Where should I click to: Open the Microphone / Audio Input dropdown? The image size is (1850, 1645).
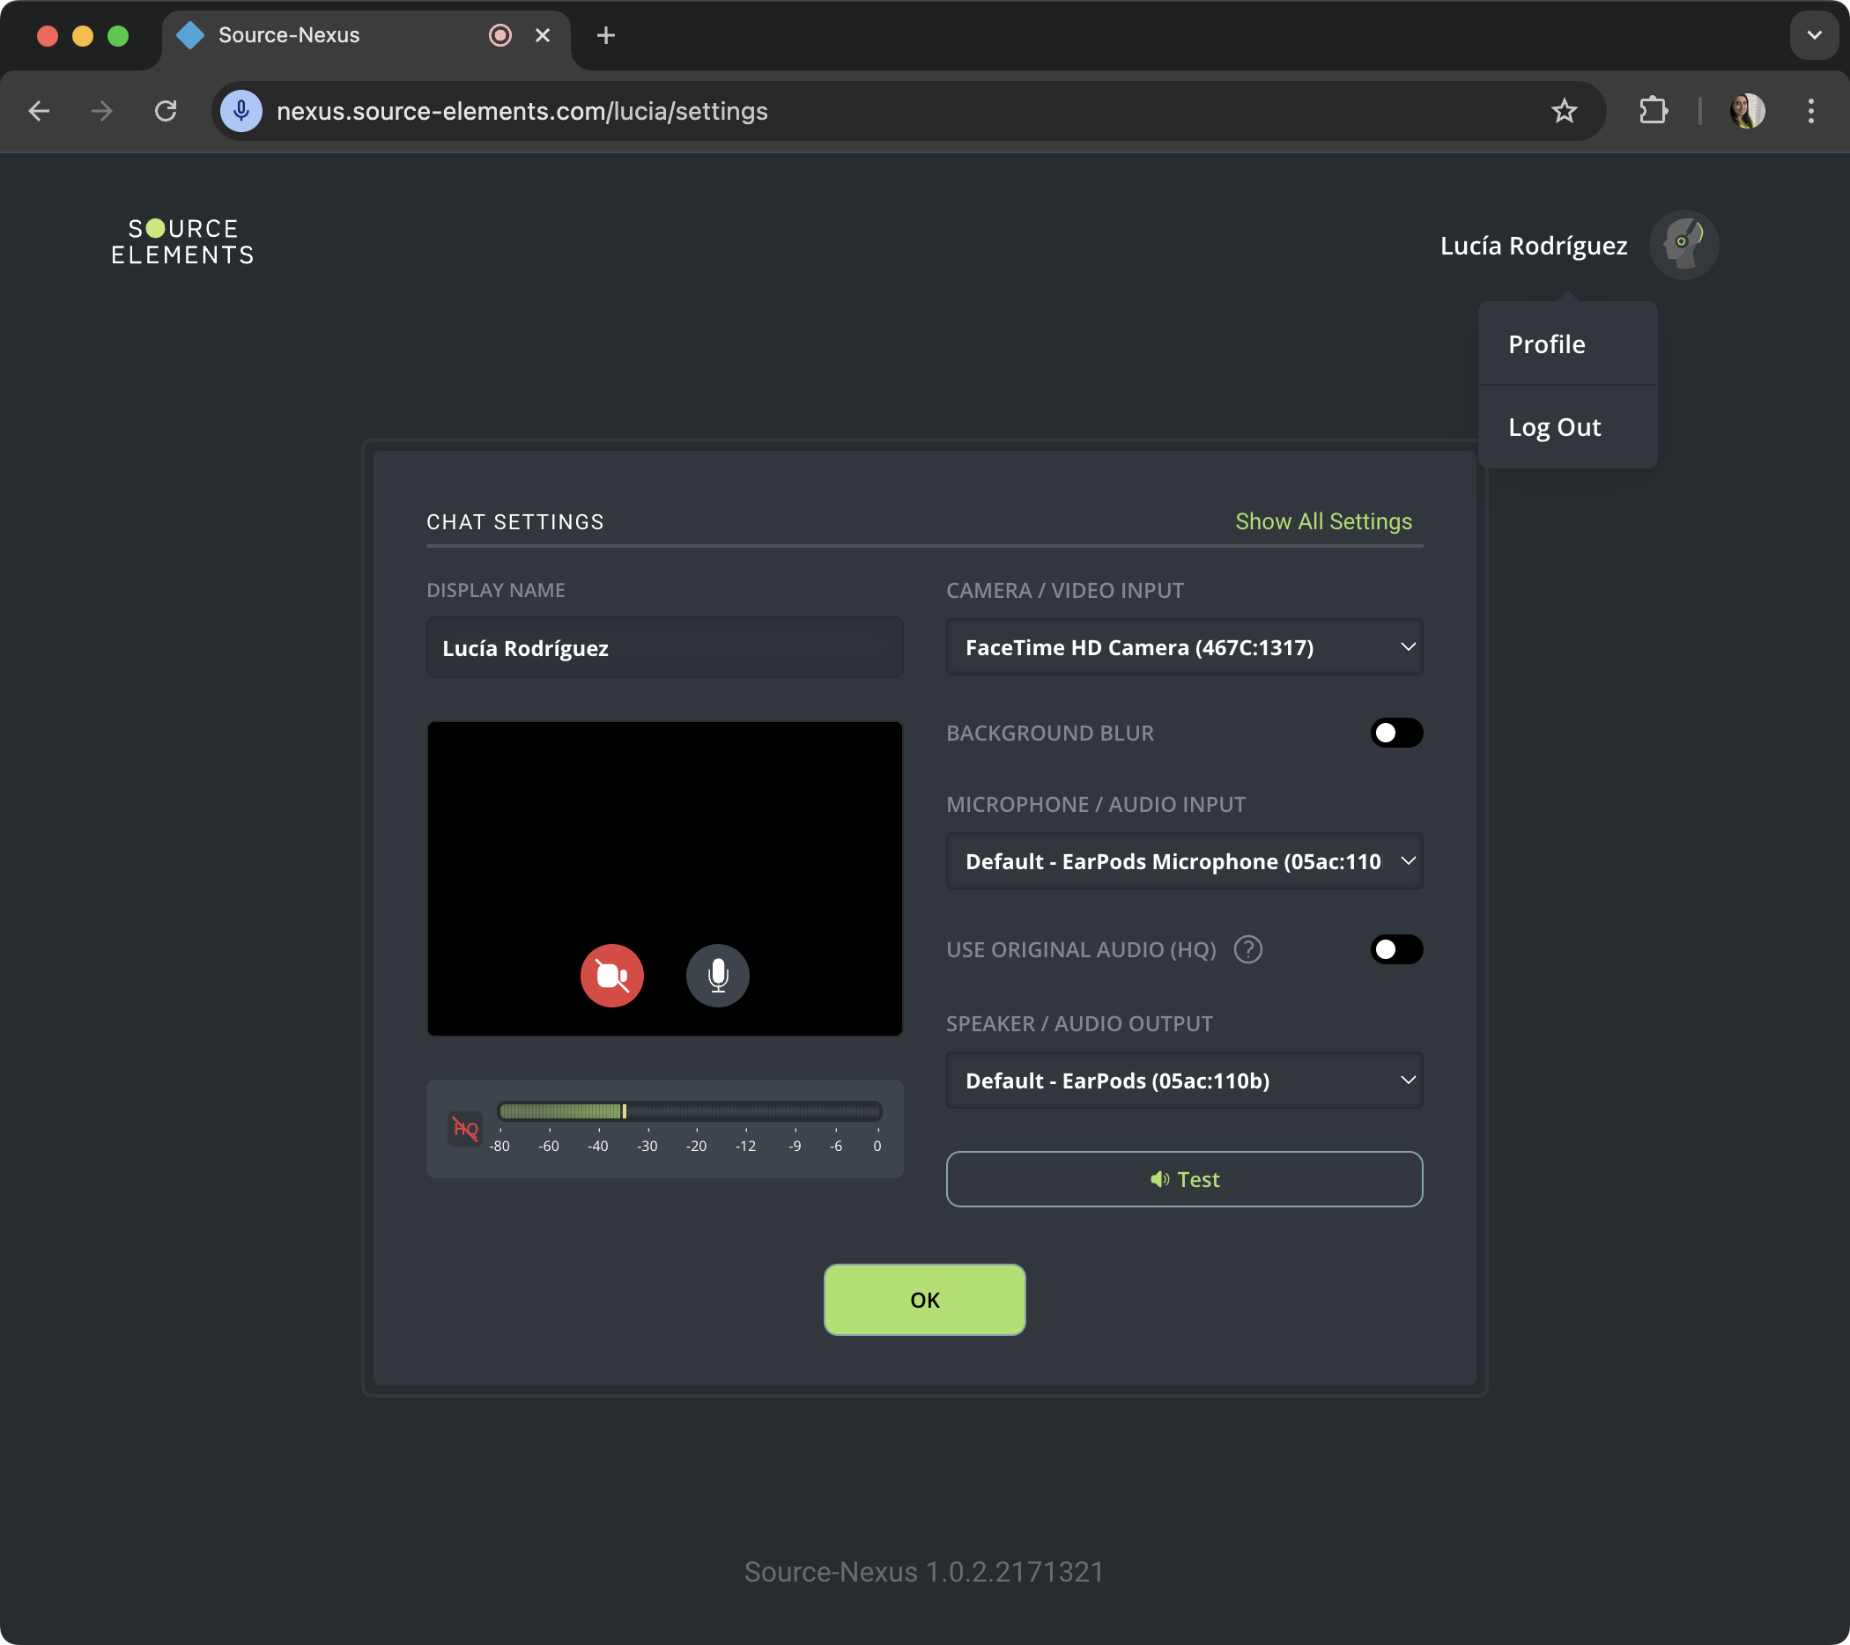pyautogui.click(x=1184, y=860)
